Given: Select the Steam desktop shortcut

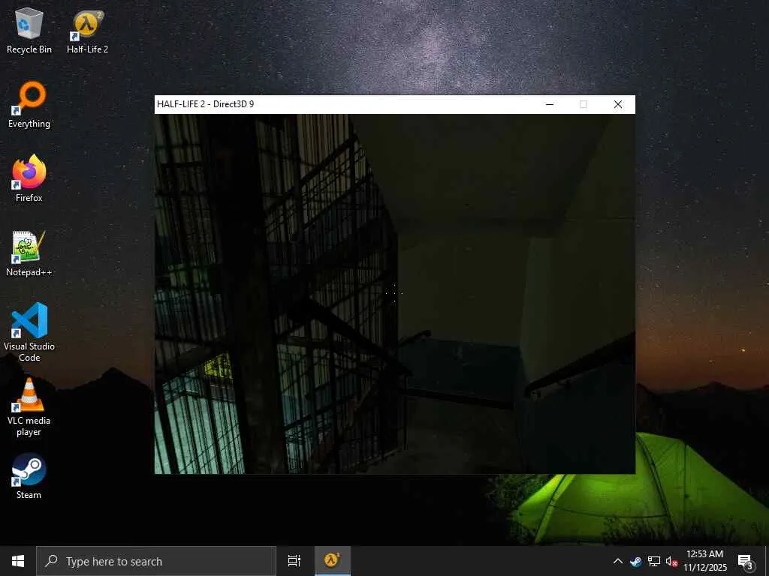Looking at the screenshot, I should pyautogui.click(x=29, y=476).
